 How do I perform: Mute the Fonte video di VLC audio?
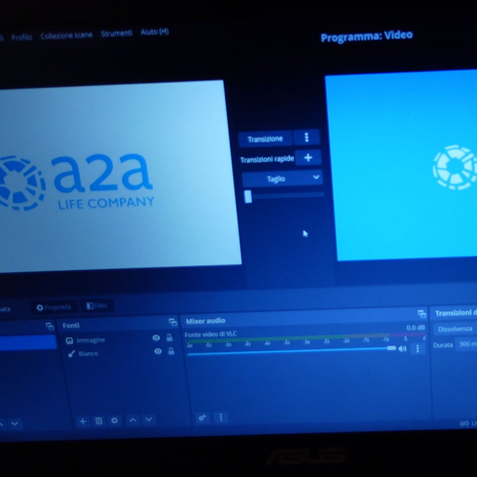pyautogui.click(x=402, y=349)
